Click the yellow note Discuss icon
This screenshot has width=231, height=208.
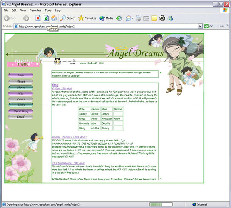pos(154,18)
